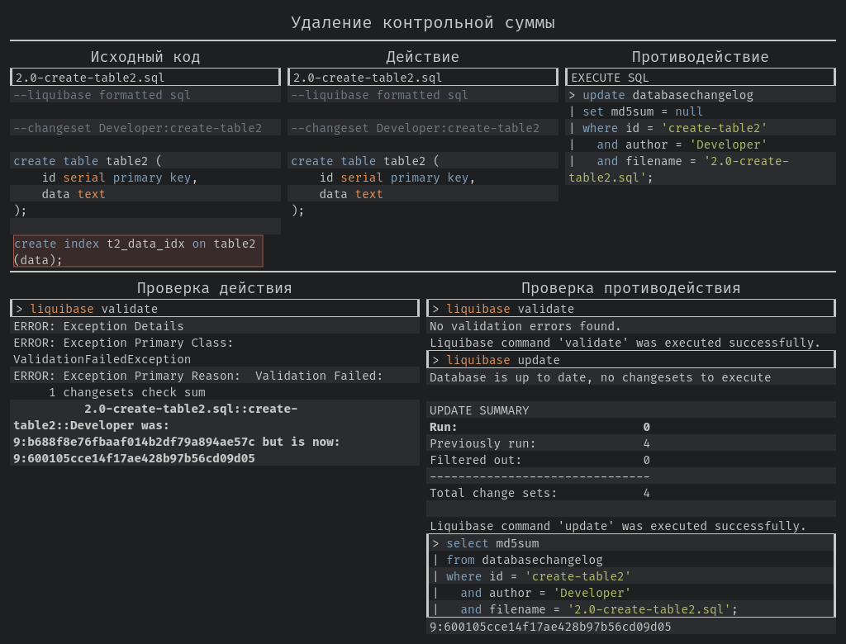Click 'Liquibase command 'update' was executed successfully.'
Viewport: 846px width, 644px height.
click(618, 526)
